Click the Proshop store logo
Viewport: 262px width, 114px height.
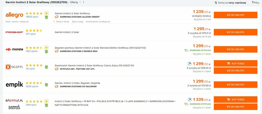[14, 32]
